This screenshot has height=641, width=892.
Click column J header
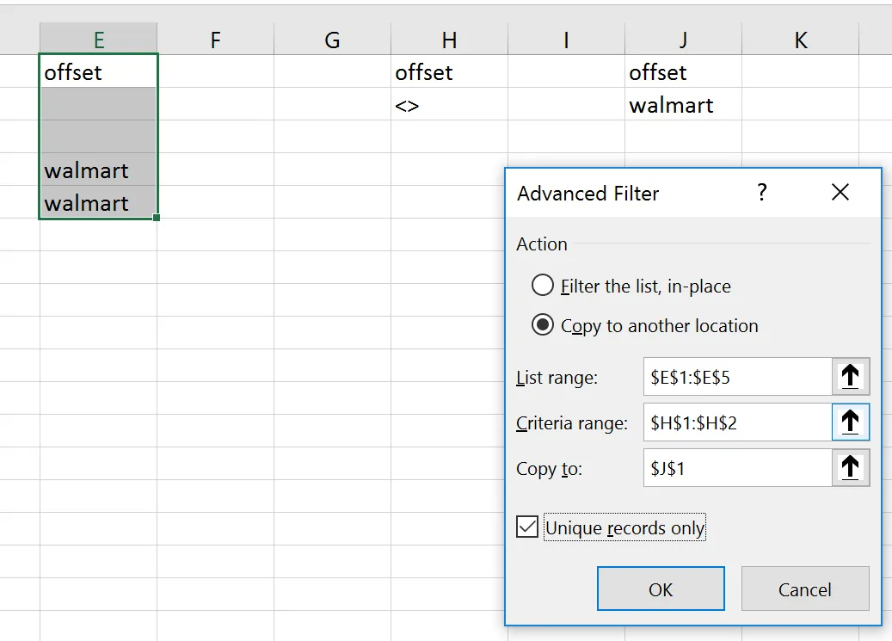683,40
